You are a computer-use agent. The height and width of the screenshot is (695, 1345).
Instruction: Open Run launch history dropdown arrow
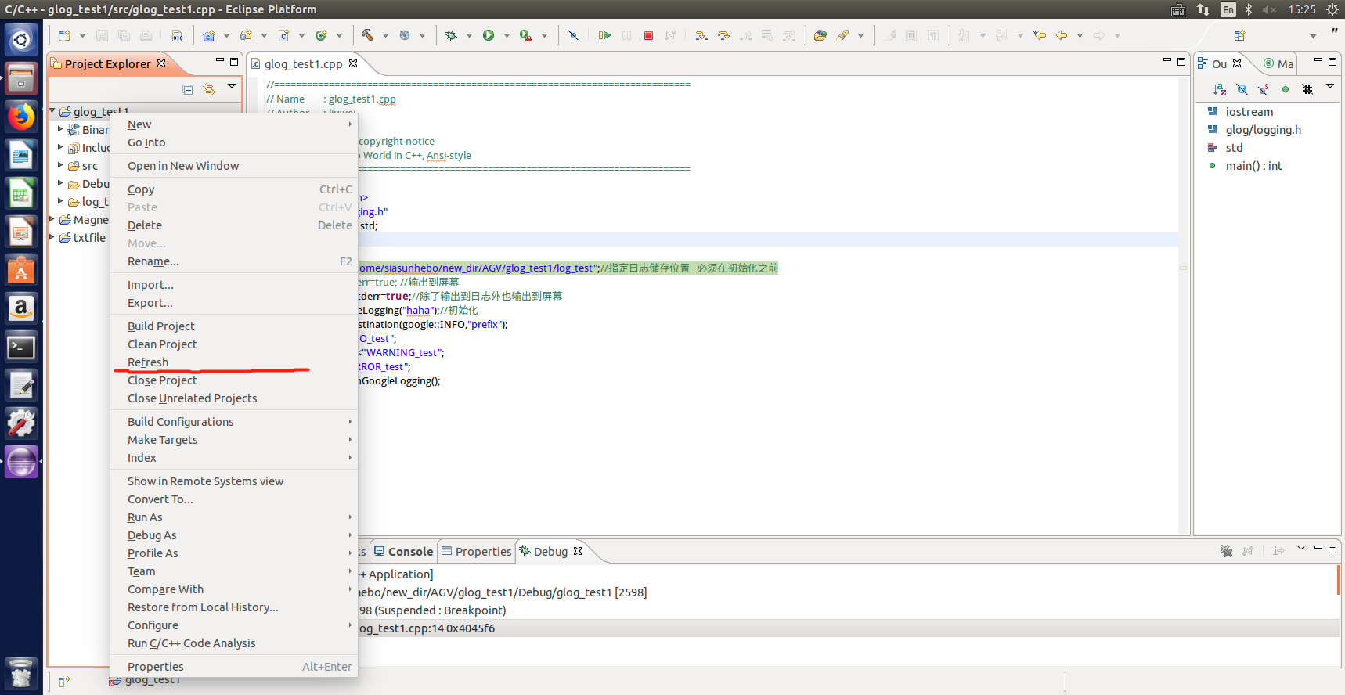pos(507,35)
